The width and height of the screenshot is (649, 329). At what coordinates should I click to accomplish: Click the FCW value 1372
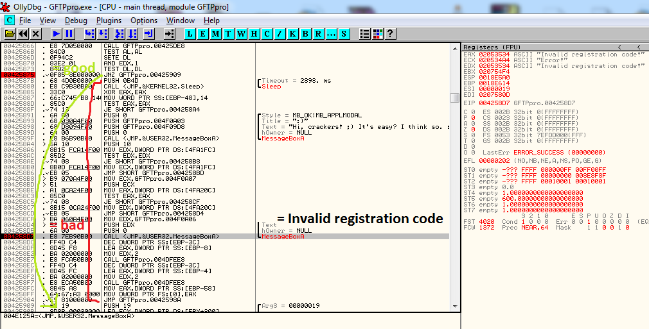(486, 228)
